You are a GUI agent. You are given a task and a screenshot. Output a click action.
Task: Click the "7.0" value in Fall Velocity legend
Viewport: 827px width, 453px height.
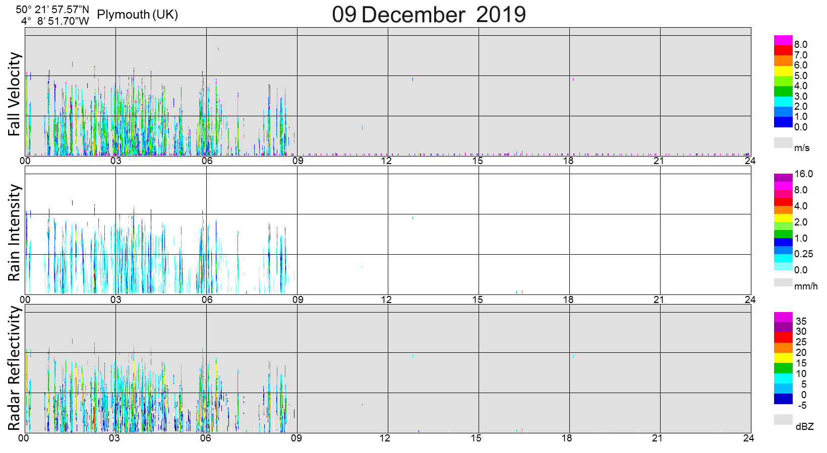(801, 55)
